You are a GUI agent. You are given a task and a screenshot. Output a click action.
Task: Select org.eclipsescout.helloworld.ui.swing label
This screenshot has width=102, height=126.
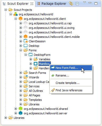[52, 28]
